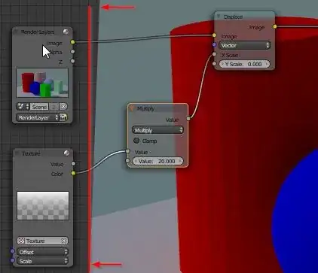
Task: Open scene browse icon in Render Layers node
Action: tap(23, 107)
